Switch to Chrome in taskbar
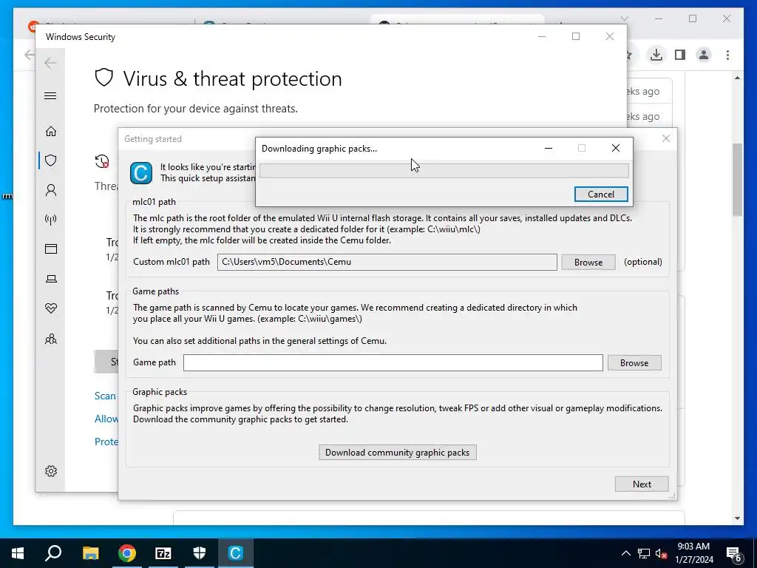This screenshot has width=757, height=568. click(126, 553)
